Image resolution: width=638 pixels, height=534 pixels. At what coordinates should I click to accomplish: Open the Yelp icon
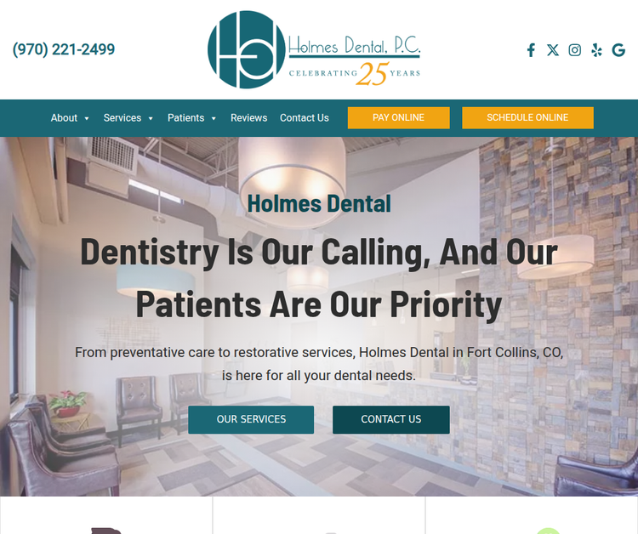(x=596, y=50)
